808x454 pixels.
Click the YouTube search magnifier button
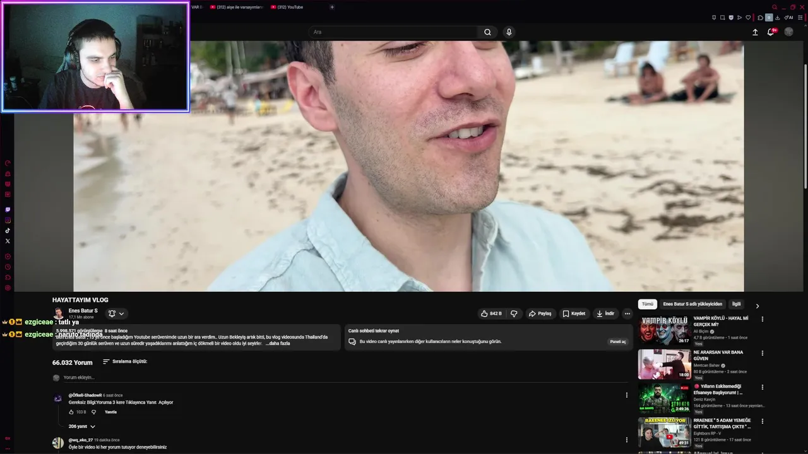pos(487,32)
